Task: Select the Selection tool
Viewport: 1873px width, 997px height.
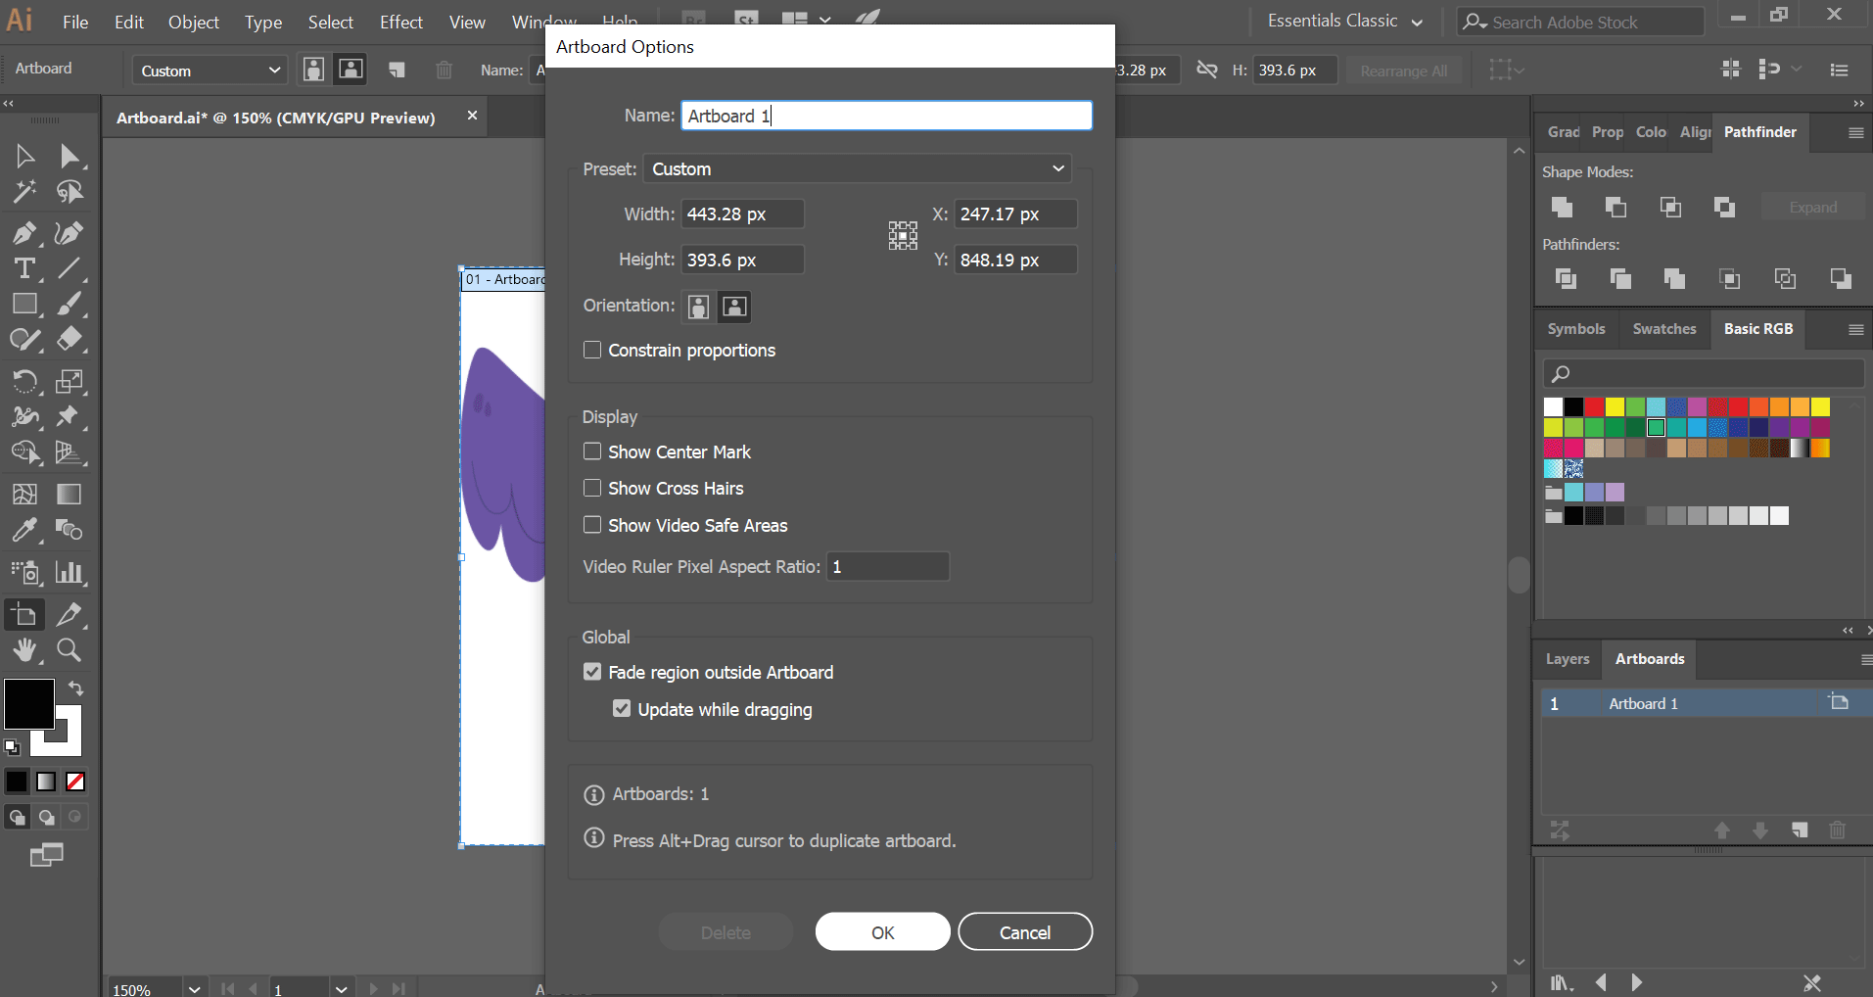Action: pyautogui.click(x=24, y=156)
